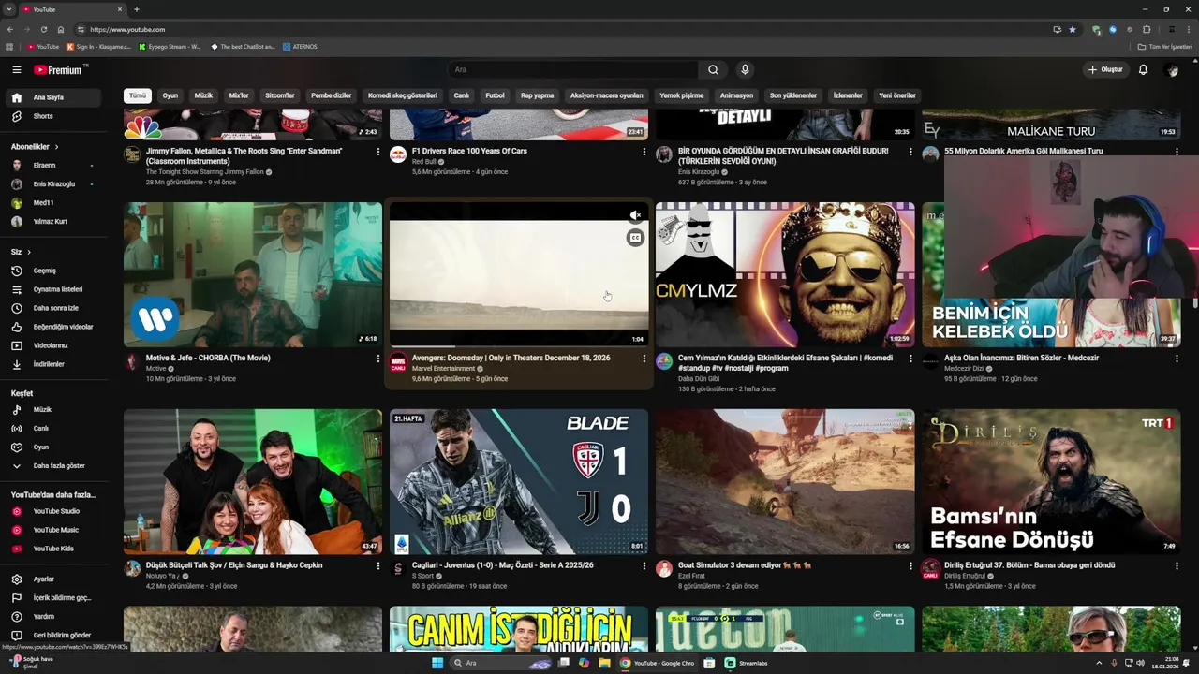Open Goat Simulator 3 gameplay thumbnail
This screenshot has height=674, width=1199.
click(785, 481)
